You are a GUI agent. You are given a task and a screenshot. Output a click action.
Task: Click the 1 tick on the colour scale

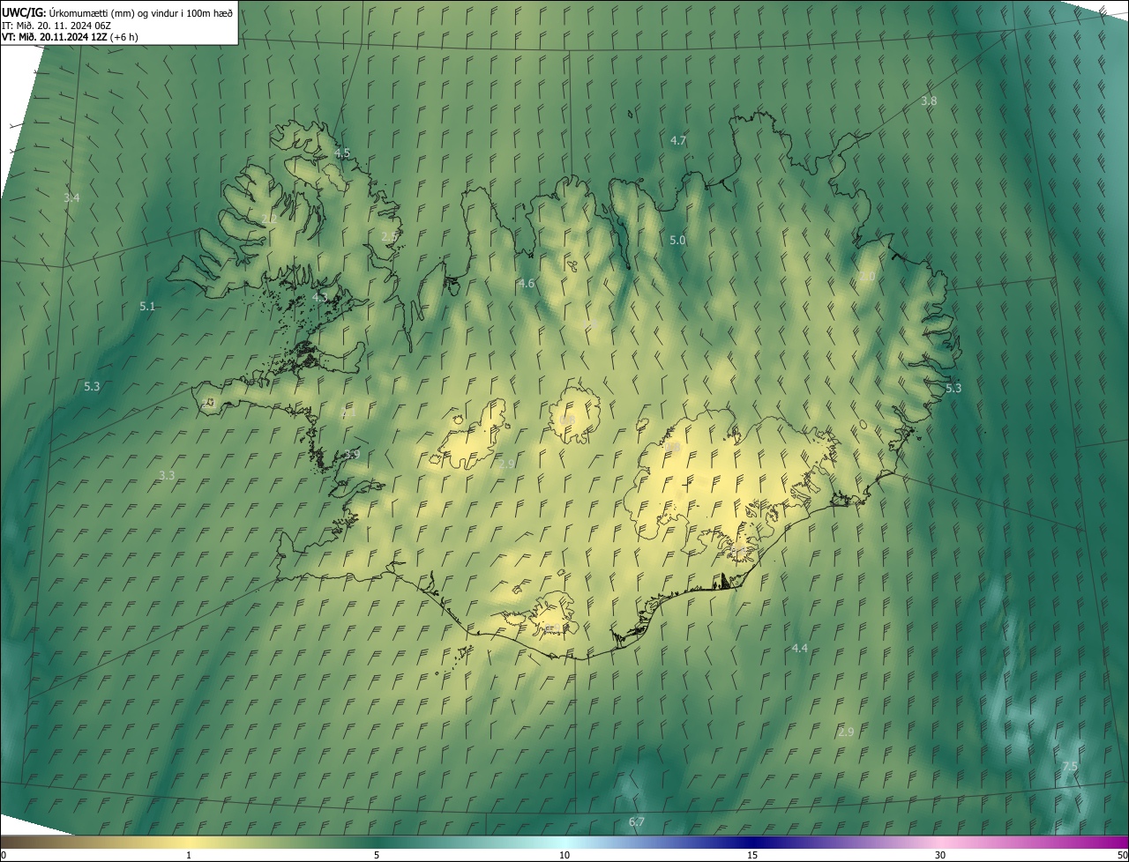[x=189, y=855]
